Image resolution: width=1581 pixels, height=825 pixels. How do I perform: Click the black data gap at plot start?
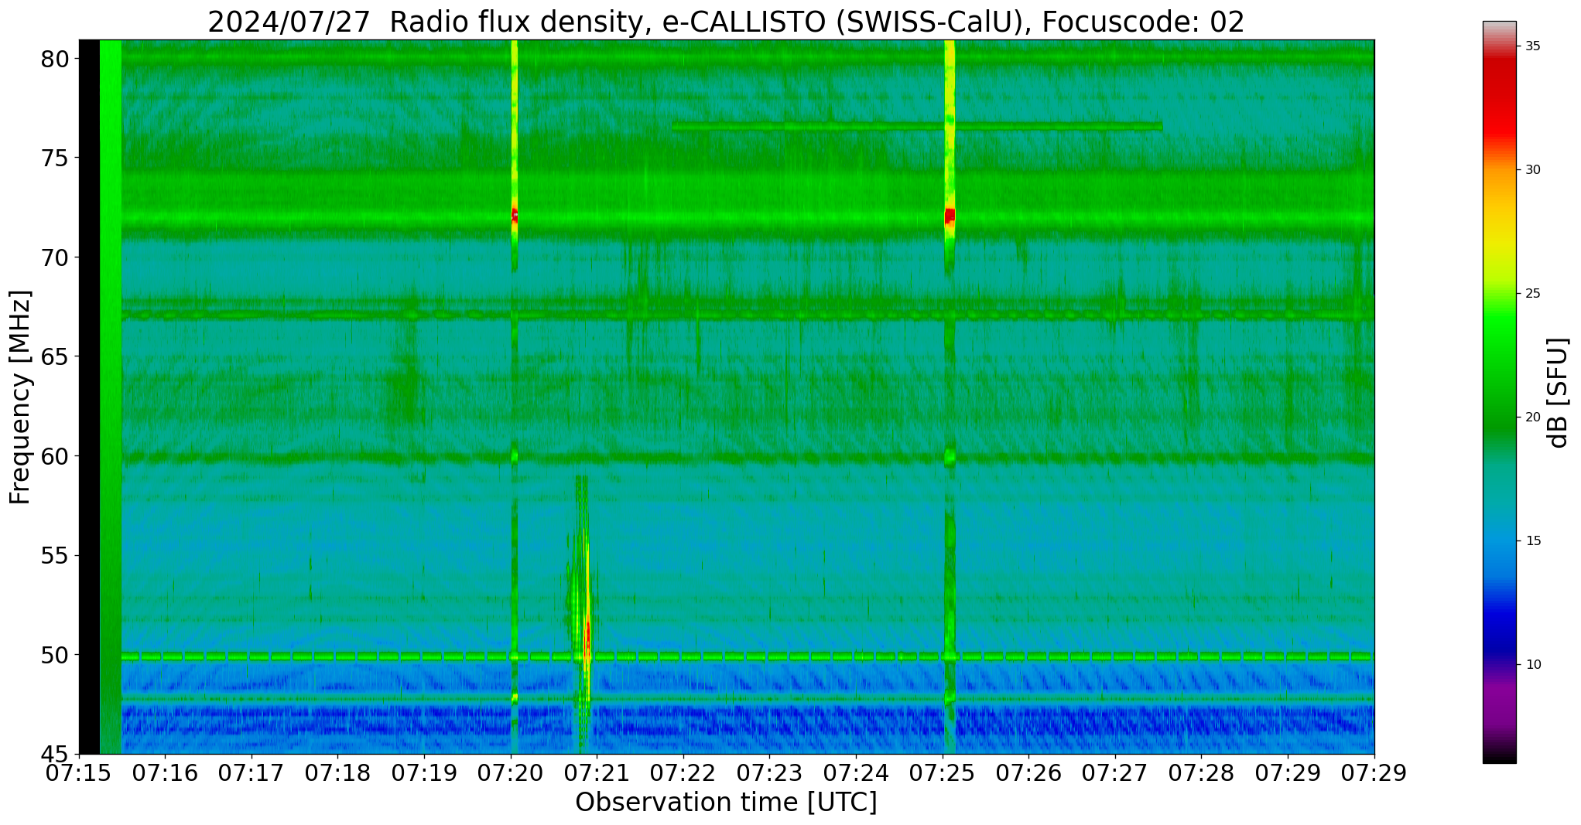[x=89, y=397]
